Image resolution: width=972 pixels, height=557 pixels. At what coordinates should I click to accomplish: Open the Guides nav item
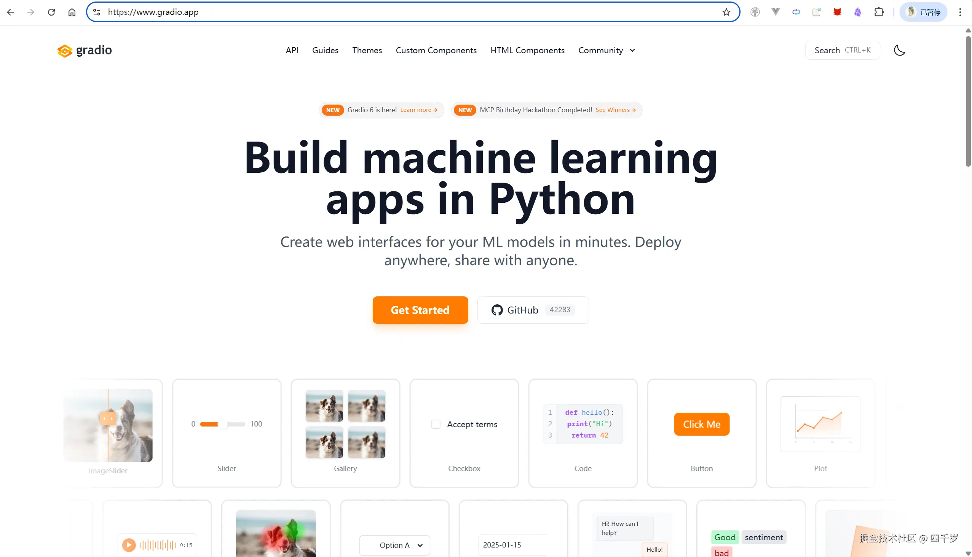[325, 50]
